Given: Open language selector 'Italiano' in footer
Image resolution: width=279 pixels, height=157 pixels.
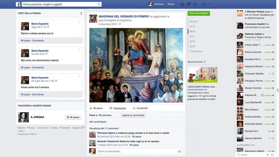Looking at the screenshot, I should pos(21,128).
